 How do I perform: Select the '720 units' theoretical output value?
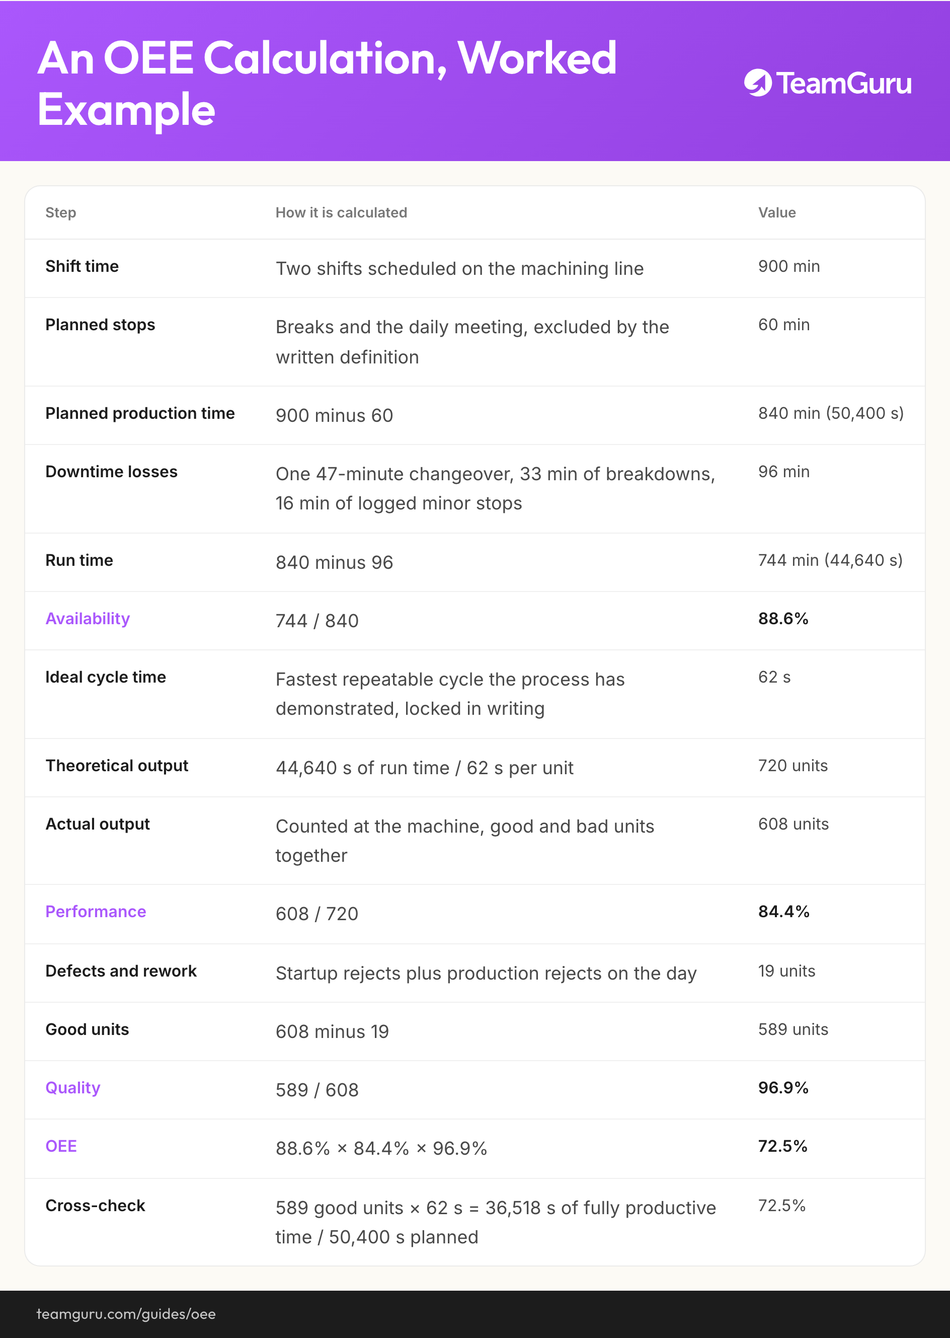click(x=793, y=765)
